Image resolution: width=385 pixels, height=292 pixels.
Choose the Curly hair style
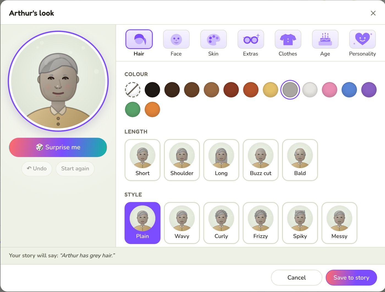(221, 223)
